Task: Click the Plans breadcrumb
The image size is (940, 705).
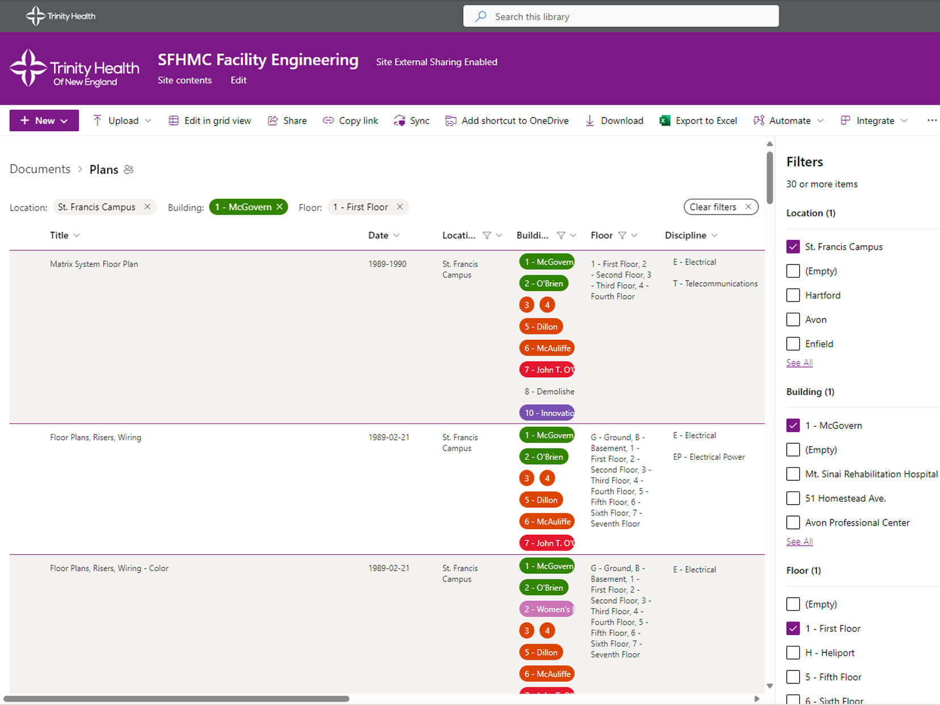Action: 104,169
